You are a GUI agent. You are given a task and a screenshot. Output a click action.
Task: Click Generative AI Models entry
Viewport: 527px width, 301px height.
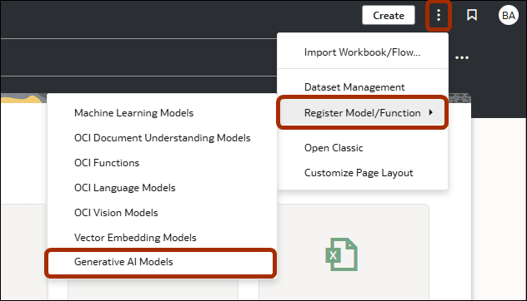point(161,262)
